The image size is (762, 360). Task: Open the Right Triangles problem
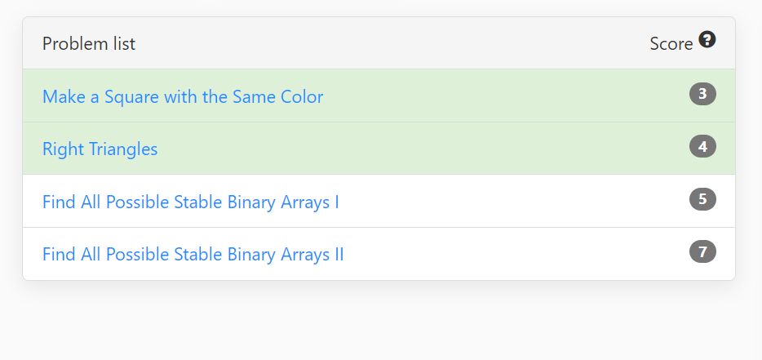click(x=100, y=149)
